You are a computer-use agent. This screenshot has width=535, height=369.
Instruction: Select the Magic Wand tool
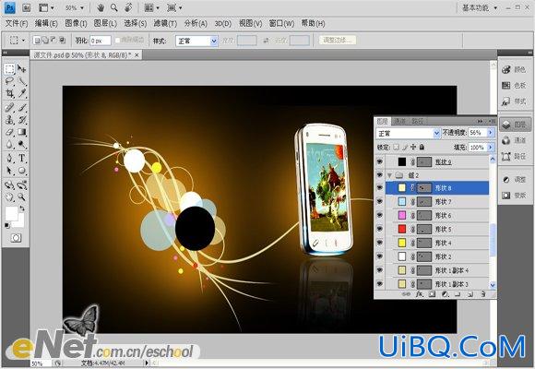tap(22, 81)
